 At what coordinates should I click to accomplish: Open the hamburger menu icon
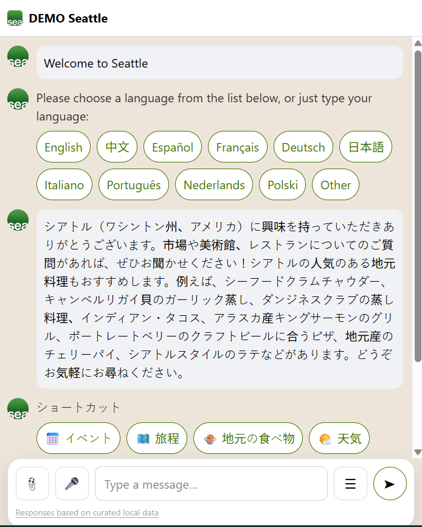tap(350, 484)
